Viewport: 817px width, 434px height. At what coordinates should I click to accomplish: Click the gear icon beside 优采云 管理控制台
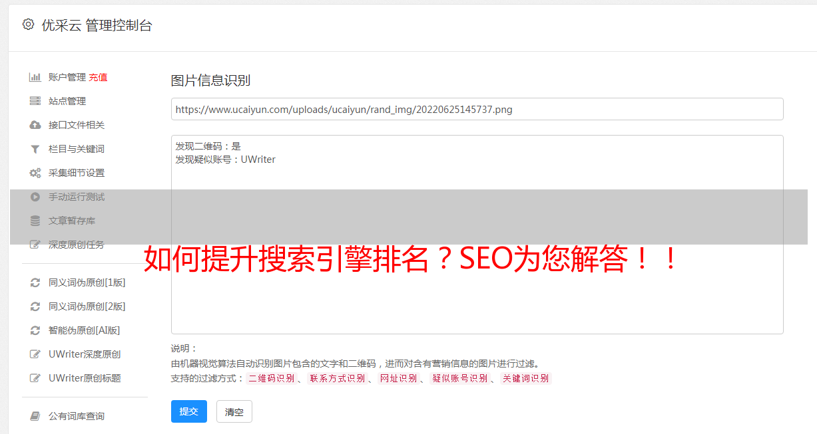pyautogui.click(x=28, y=25)
